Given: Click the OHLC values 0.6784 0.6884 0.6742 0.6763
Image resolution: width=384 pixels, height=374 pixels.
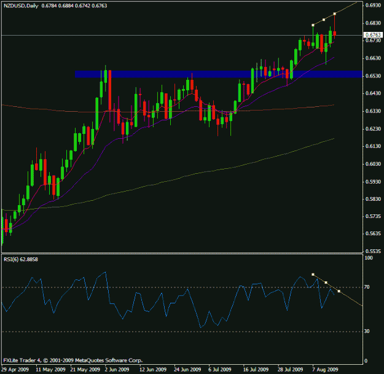Looking at the screenshot, I should pyautogui.click(x=74, y=6).
